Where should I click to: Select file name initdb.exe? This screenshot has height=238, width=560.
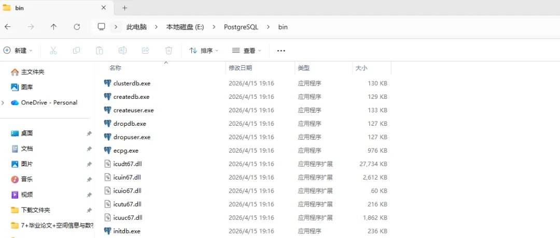coord(127,231)
